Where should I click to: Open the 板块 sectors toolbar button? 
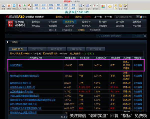(44, 8)
